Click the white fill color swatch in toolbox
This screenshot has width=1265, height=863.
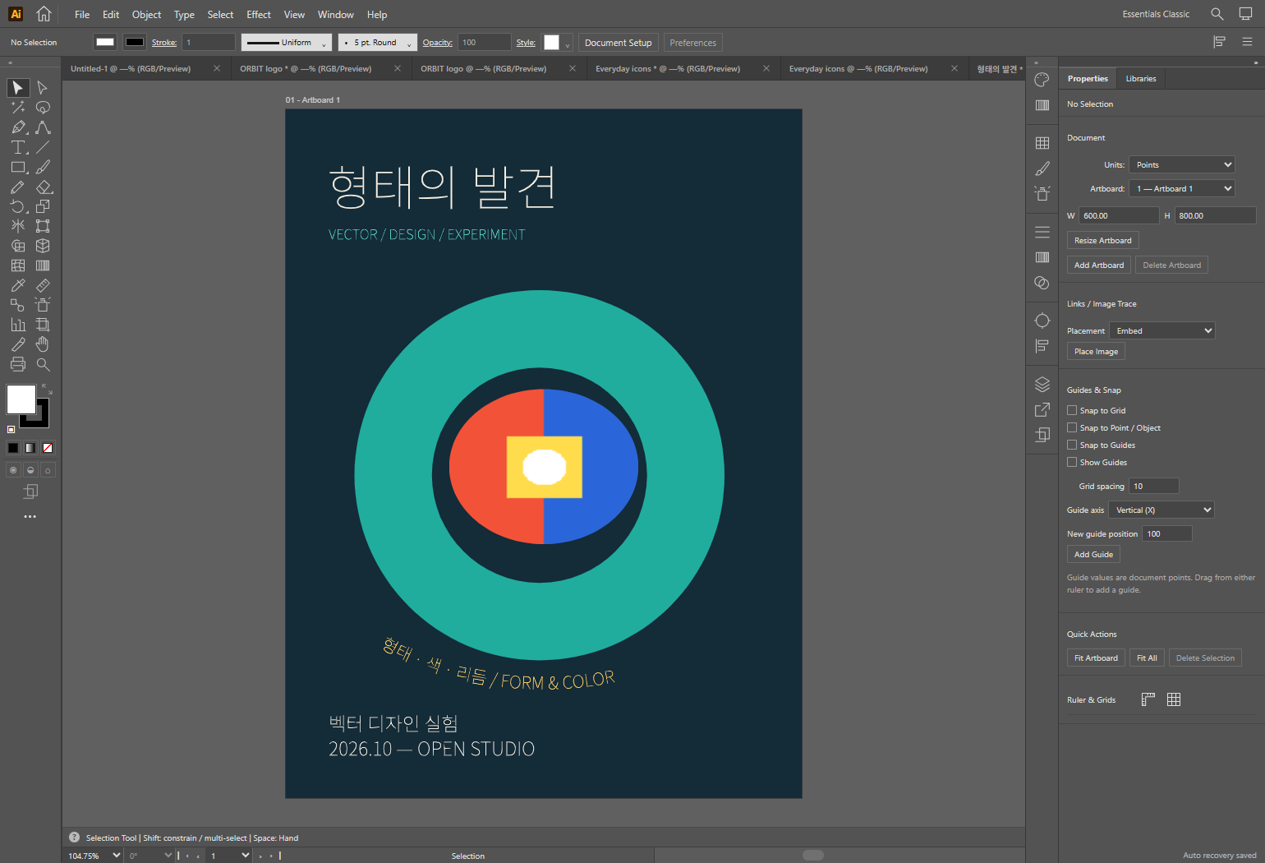coord(21,399)
